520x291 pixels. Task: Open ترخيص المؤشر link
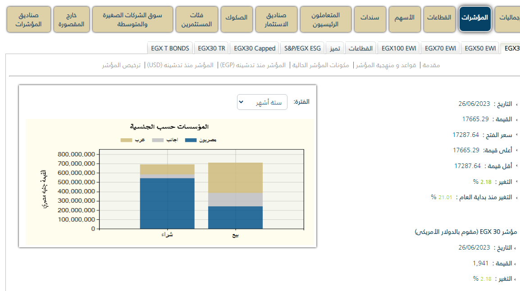(x=121, y=65)
